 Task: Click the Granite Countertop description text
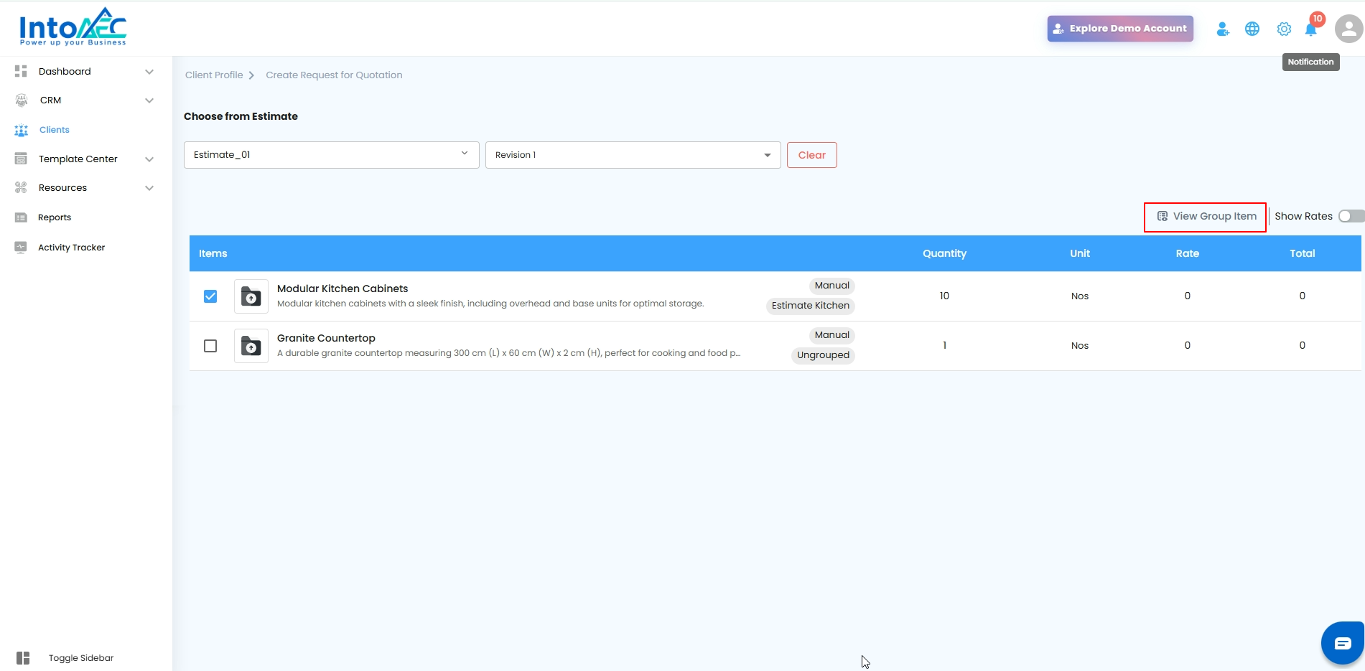coord(509,353)
